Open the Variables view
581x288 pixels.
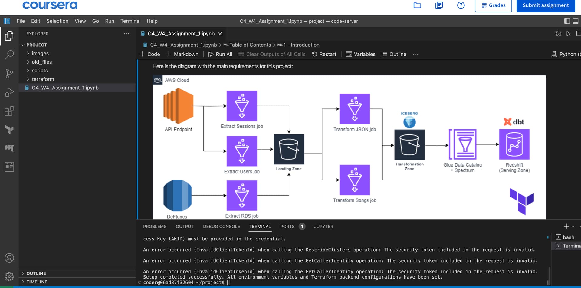360,54
